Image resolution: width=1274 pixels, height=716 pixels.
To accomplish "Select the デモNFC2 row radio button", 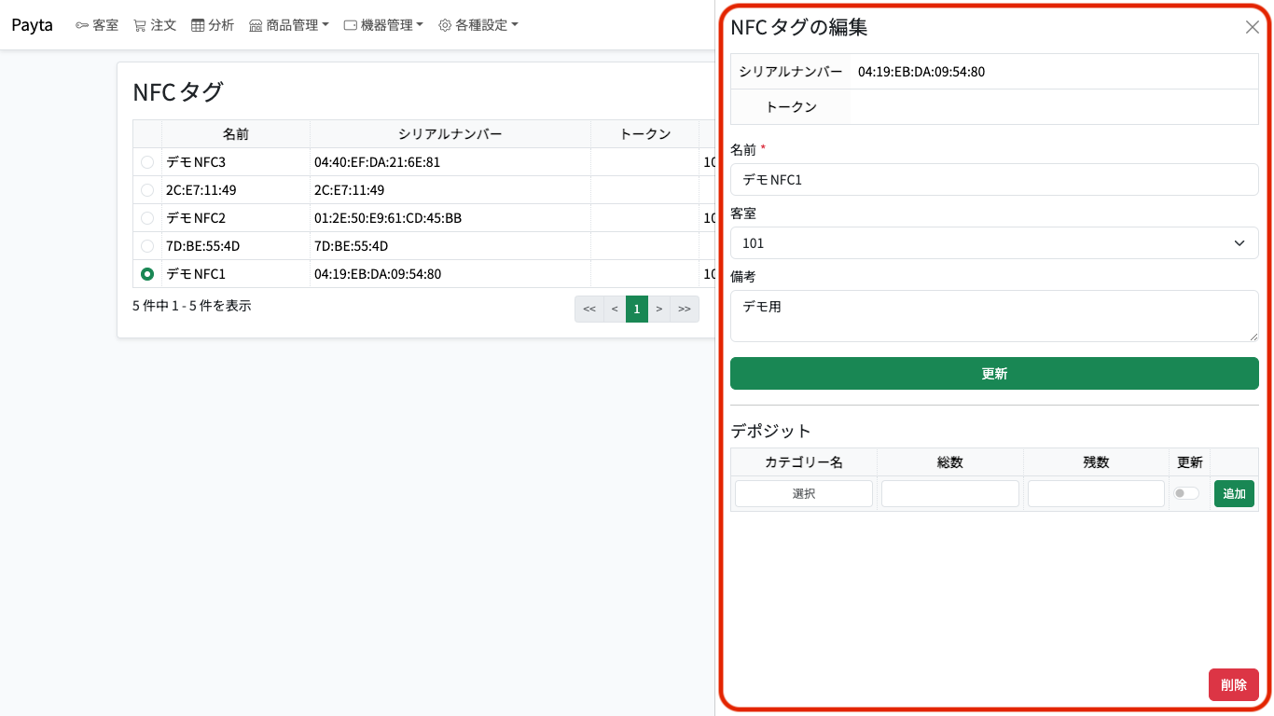I will pos(147,218).
